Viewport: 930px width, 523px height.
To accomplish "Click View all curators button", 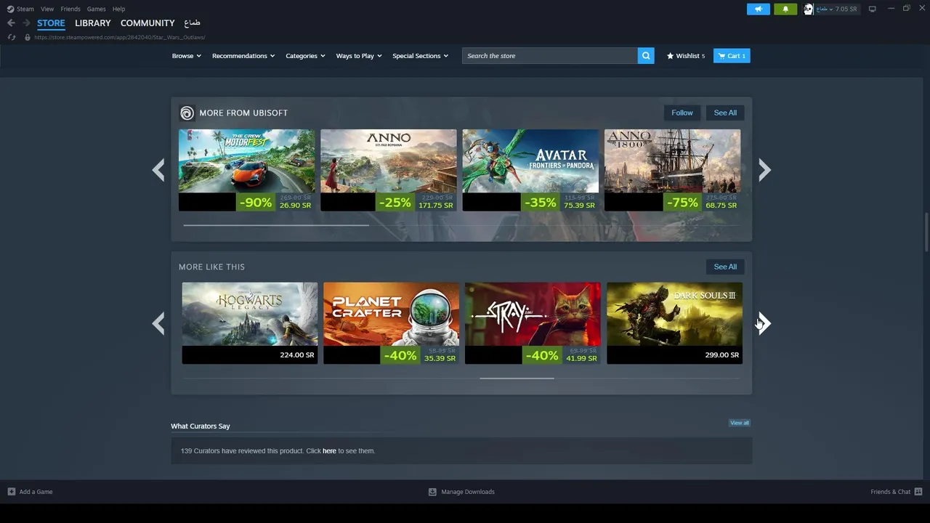I will coord(740,423).
